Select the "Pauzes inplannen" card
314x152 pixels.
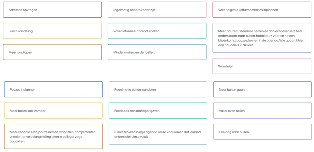(53, 90)
